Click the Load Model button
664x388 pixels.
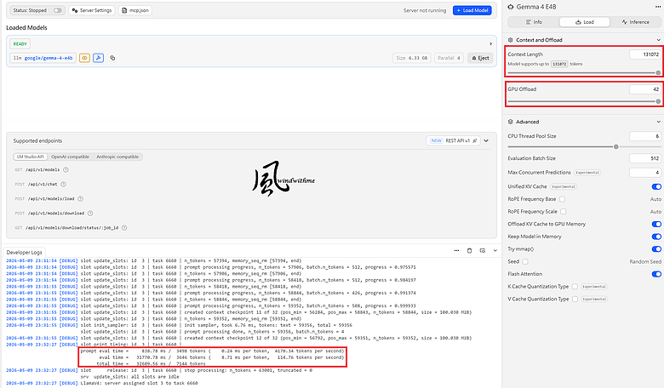click(472, 10)
